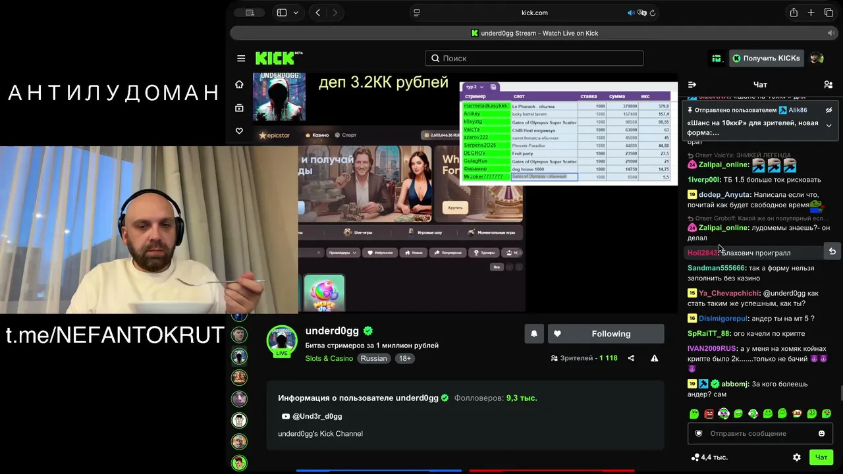
Task: Go forward in Safari
Action: (x=335, y=13)
